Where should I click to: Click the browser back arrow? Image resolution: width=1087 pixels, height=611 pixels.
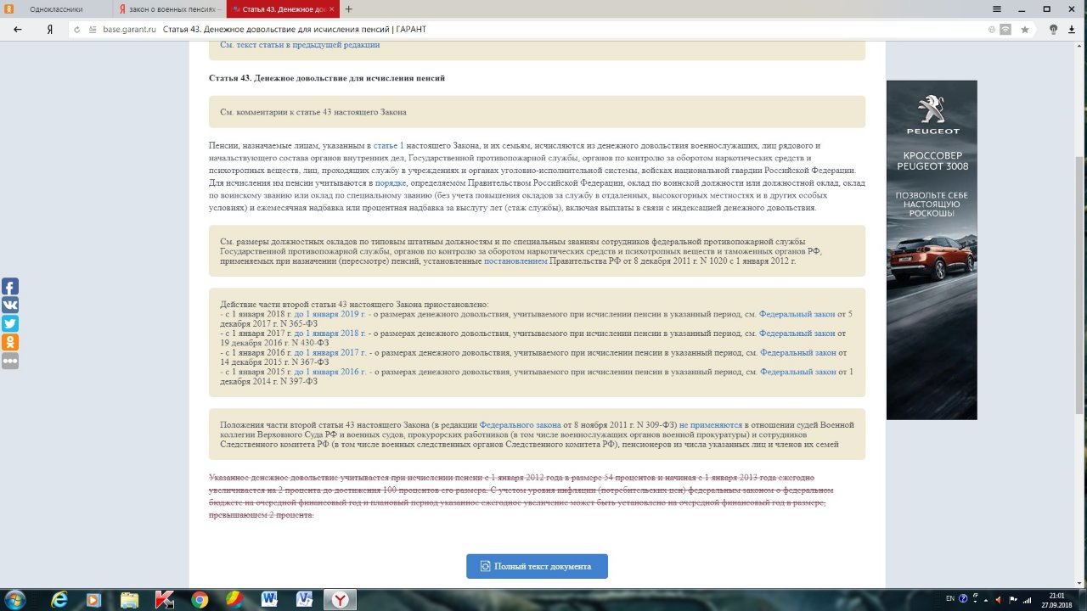point(17,29)
